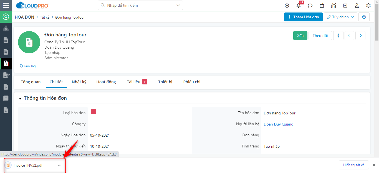Open the money bag sidebar icon
379x173 pixels.
[6, 28]
